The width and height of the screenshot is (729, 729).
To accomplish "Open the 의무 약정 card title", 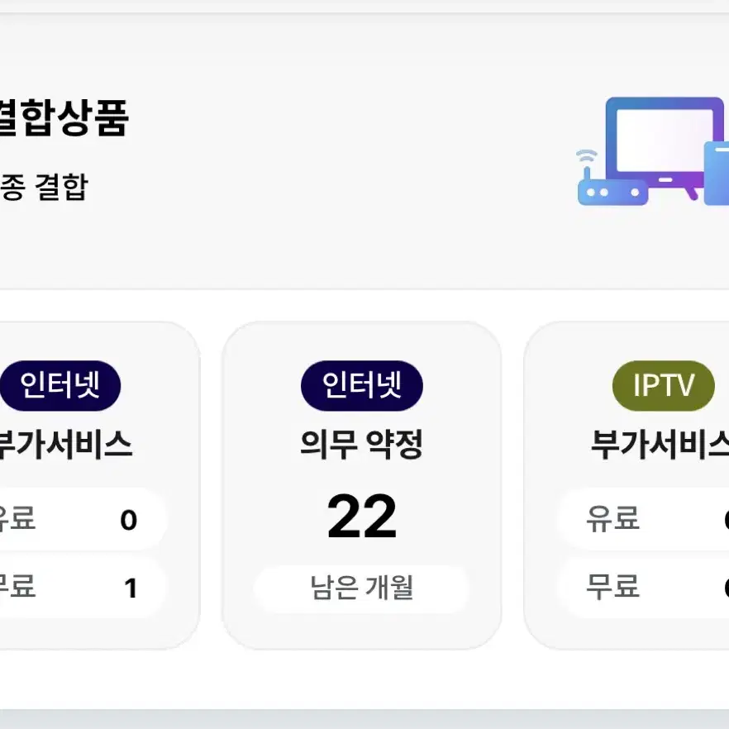I will coord(361,445).
